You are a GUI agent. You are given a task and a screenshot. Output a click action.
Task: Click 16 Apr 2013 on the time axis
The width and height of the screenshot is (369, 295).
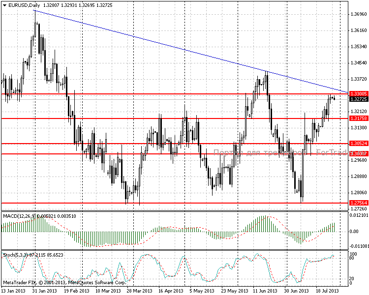pos(171,291)
